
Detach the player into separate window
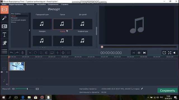pyautogui.click(x=164, y=53)
